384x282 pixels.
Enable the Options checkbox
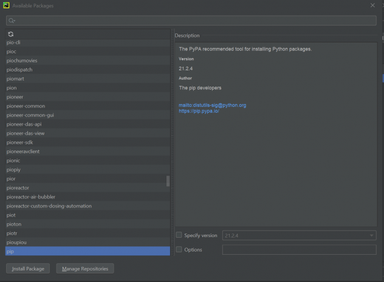(179, 249)
